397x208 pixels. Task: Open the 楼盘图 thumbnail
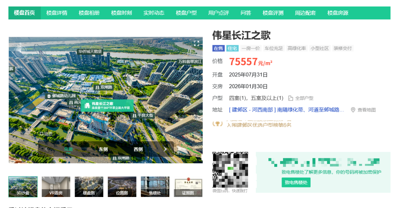(89, 187)
